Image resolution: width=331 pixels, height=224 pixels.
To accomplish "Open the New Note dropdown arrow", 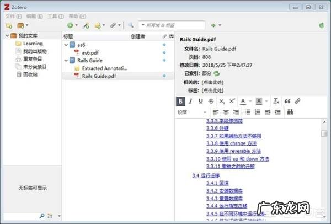I will tap(104, 25).
